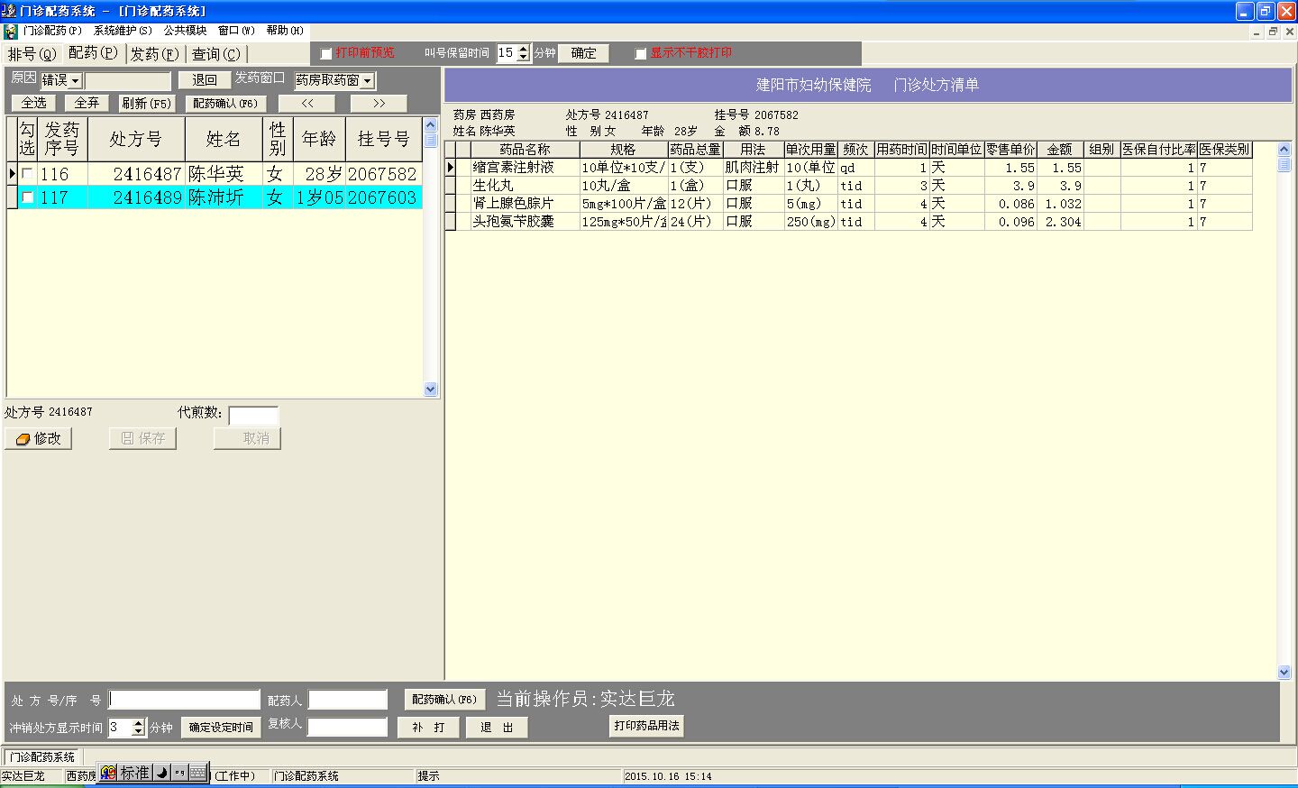Toggle the 显示不干胶打印 checkbox
This screenshot has width=1298, height=788.
(641, 54)
